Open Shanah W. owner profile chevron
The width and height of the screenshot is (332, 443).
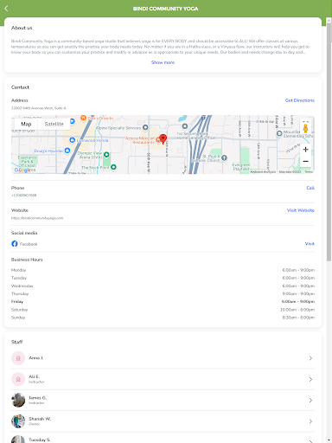point(310,421)
